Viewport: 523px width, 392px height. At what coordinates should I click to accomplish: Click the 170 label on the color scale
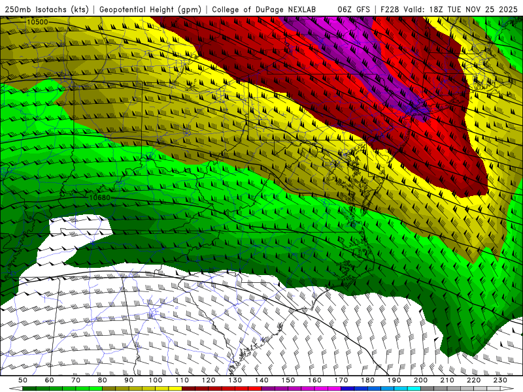(x=341, y=380)
